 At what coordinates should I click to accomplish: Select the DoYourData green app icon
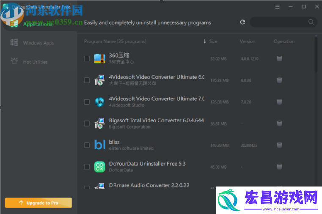[x=99, y=167]
